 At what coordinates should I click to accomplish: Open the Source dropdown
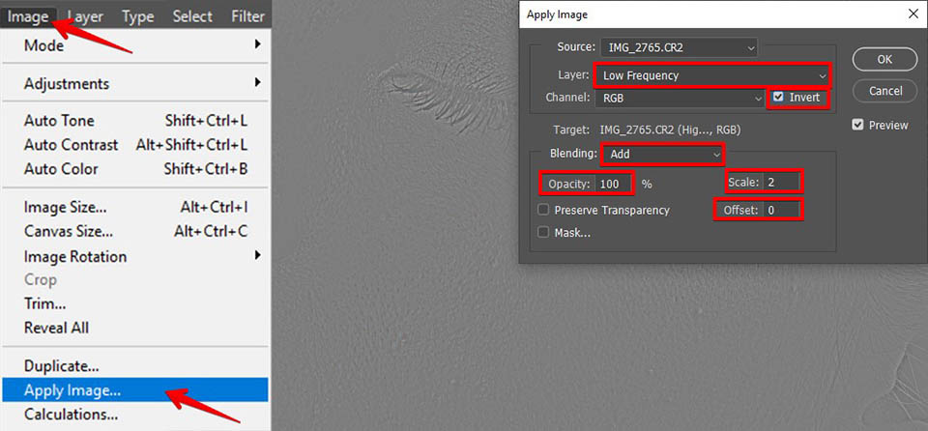679,46
